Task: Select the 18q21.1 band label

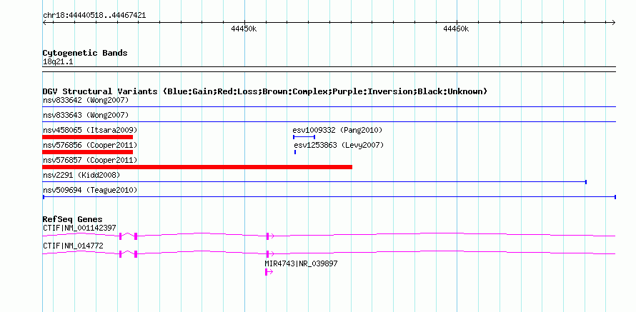Action: pos(58,62)
